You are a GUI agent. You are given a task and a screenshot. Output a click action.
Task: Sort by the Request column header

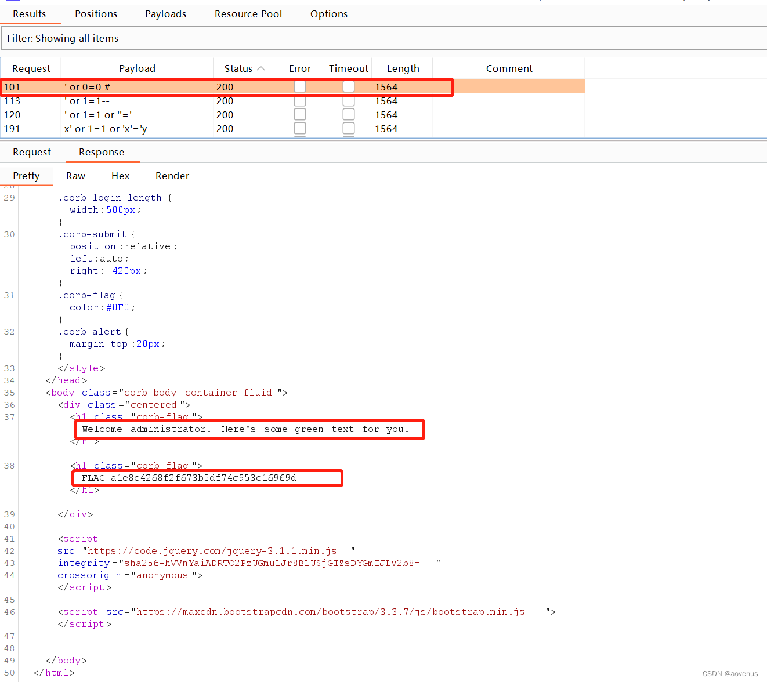(x=31, y=68)
